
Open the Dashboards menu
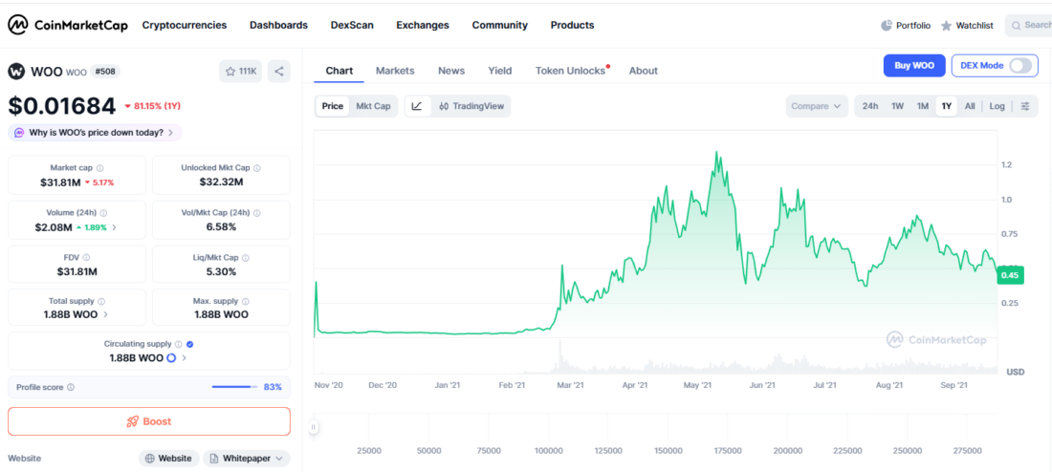(278, 25)
